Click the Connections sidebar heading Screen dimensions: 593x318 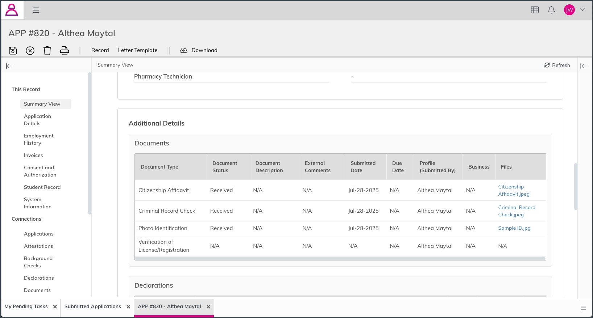click(26, 219)
